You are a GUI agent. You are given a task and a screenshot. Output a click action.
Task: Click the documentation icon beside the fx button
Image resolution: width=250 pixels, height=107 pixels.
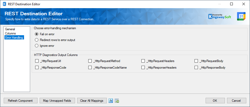pyautogui.click(x=117, y=101)
